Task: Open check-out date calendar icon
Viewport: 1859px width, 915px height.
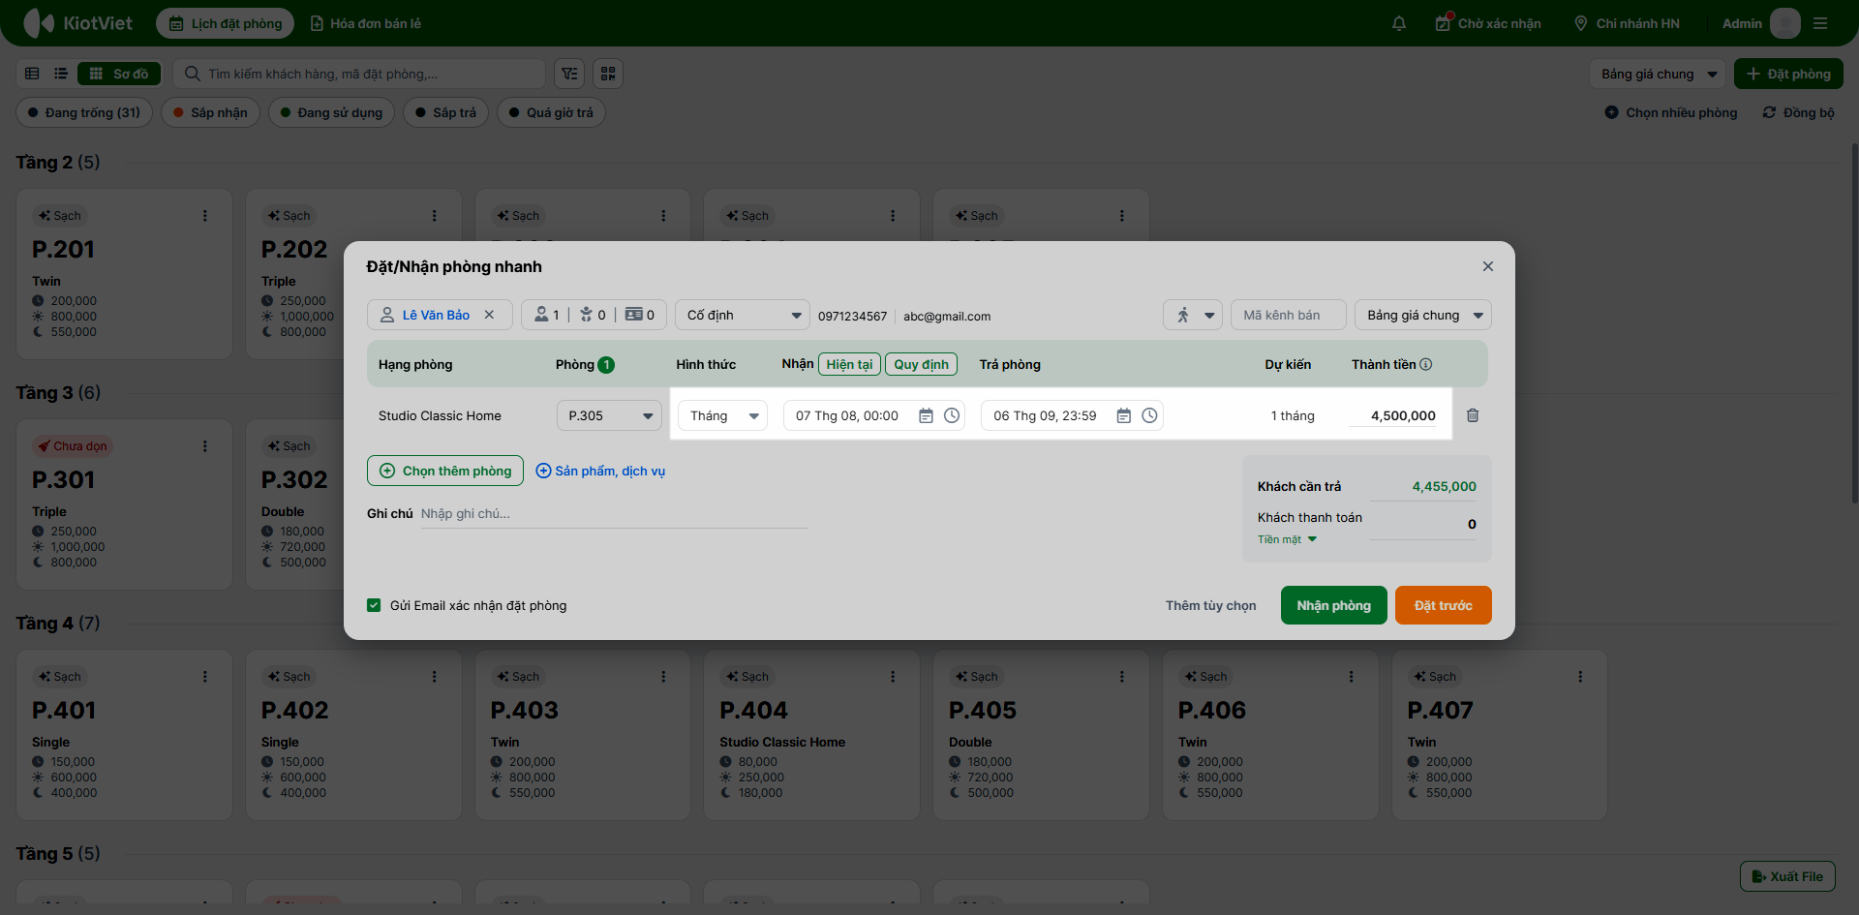Action: coord(1123,415)
